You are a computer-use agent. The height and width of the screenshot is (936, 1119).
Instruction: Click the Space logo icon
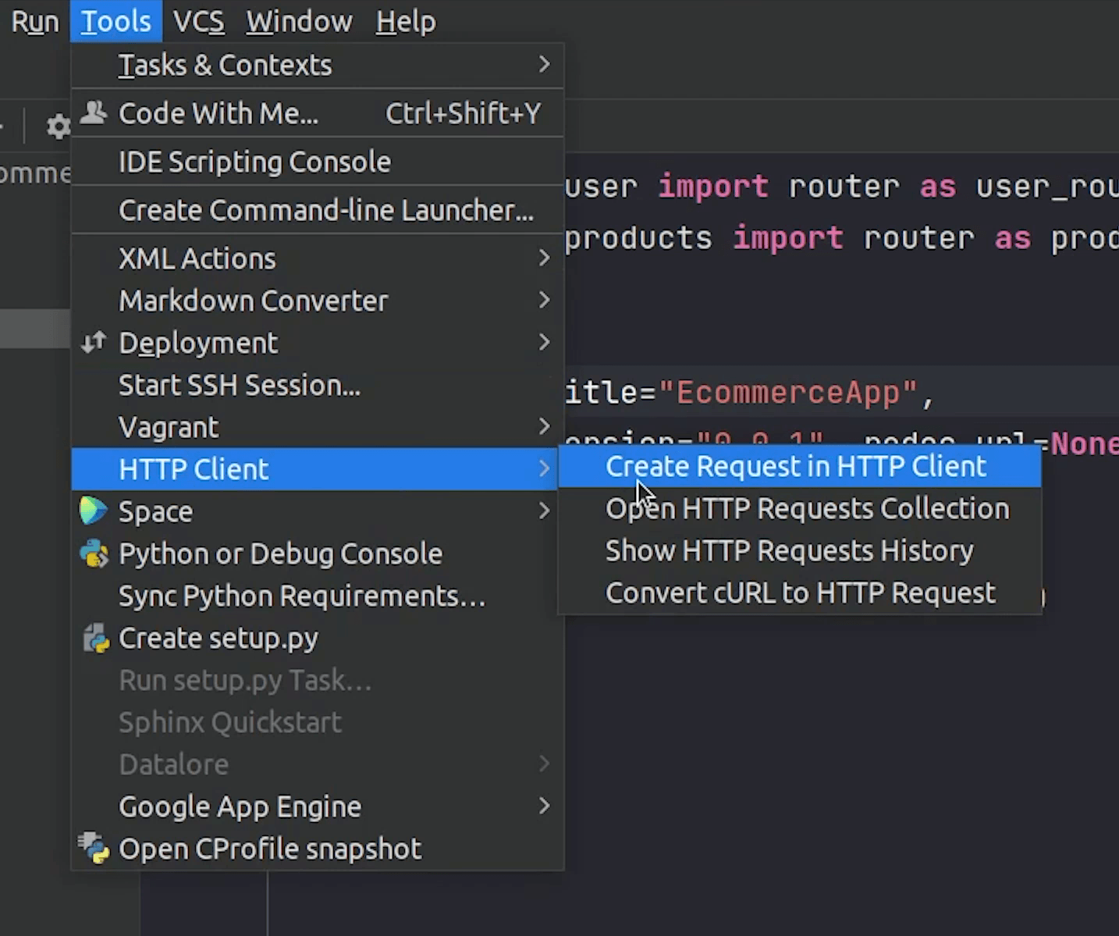[x=93, y=511]
